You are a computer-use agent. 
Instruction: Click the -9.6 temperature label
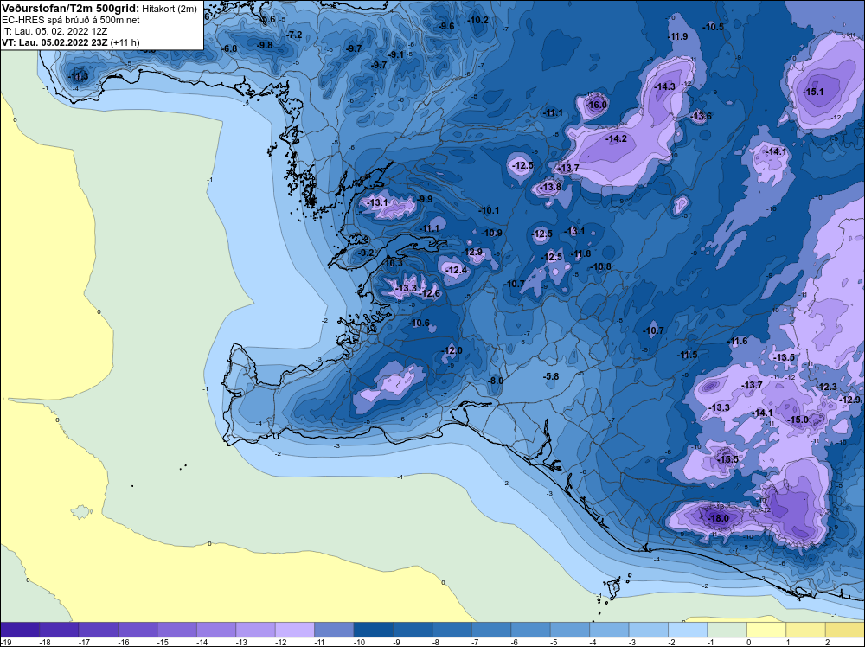(445, 27)
